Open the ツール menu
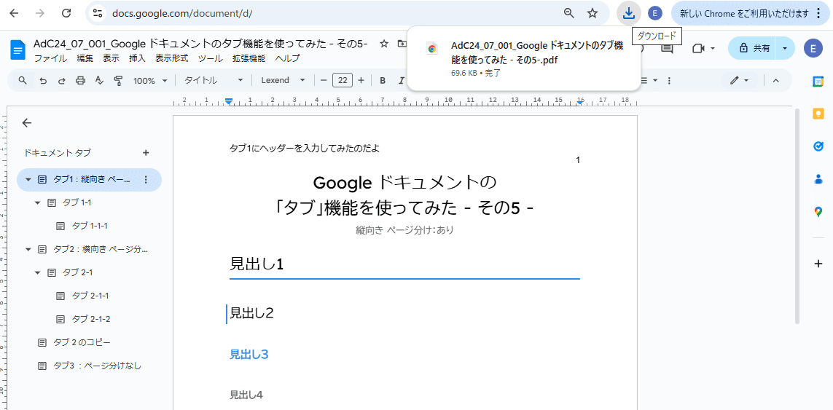The width and height of the screenshot is (833, 410). click(x=211, y=58)
